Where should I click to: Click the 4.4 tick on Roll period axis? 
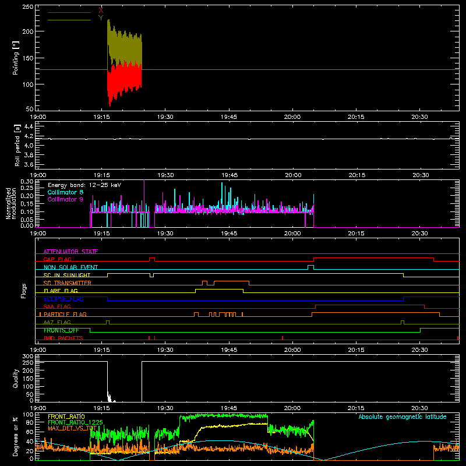(29, 126)
